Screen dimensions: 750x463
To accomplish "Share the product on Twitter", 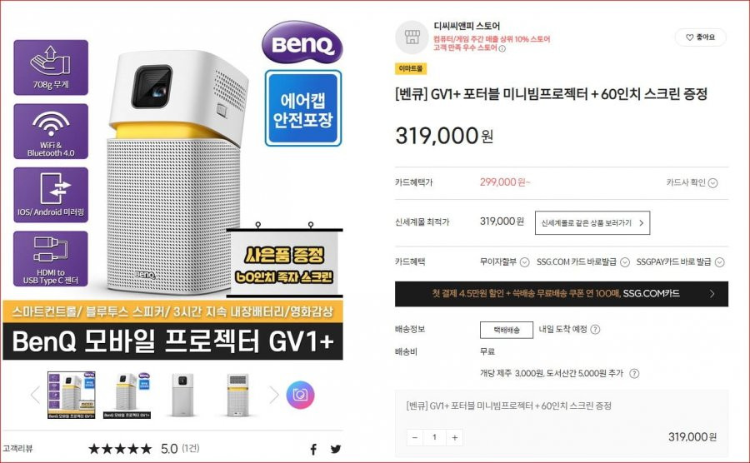I will [x=336, y=449].
